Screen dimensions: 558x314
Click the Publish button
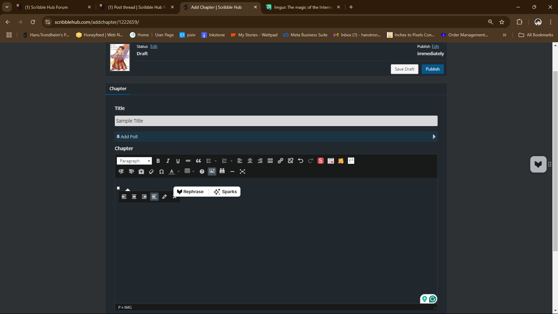pos(432,69)
